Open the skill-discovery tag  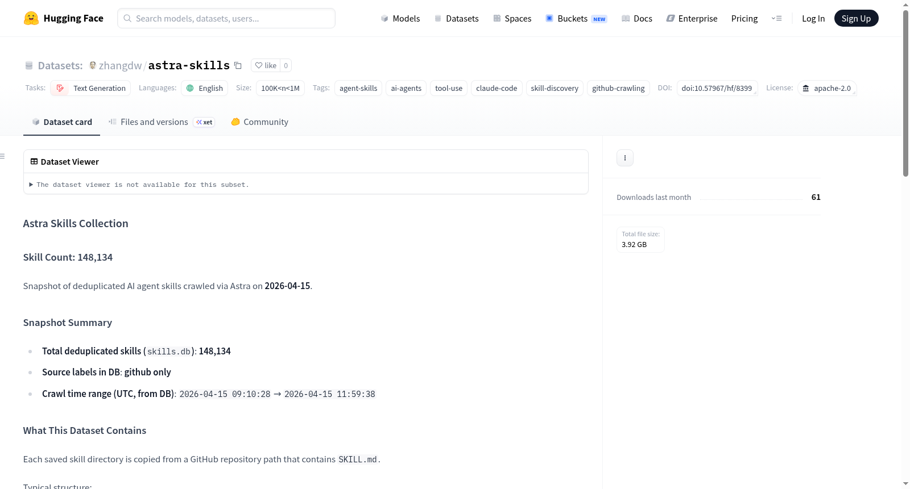coord(555,88)
